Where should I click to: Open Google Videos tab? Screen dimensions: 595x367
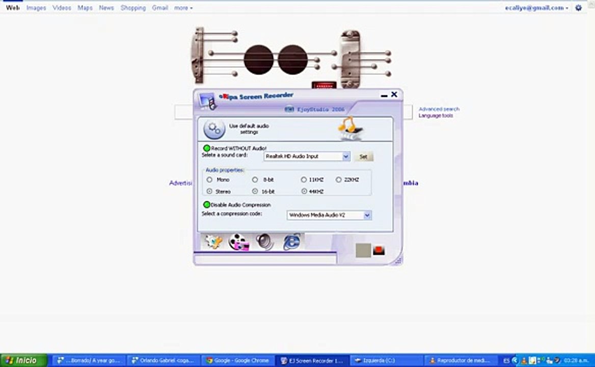coord(62,8)
